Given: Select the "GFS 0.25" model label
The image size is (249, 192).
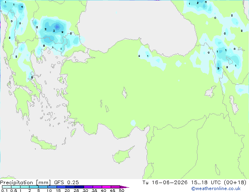Looking at the screenshot, I should pyautogui.click(x=66, y=183).
